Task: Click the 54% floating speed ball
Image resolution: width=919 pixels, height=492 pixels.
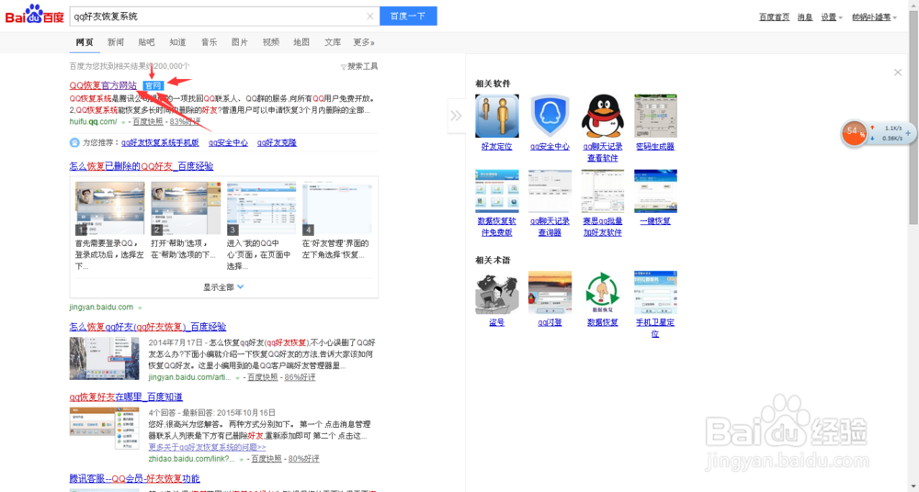Action: click(x=854, y=132)
